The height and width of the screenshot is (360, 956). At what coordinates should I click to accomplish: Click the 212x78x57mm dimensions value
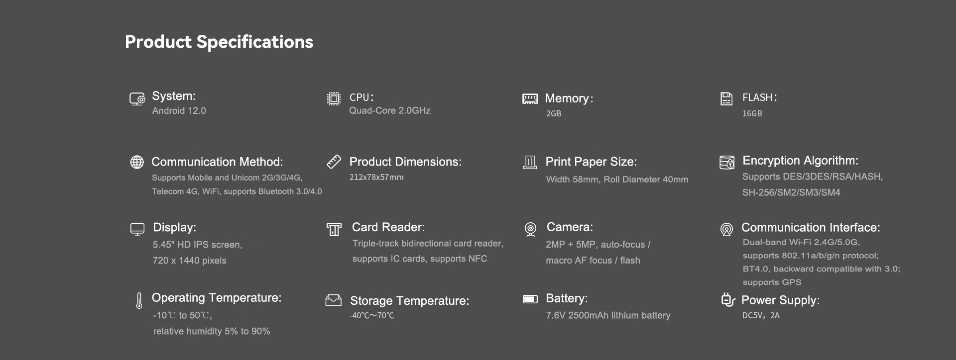pos(376,177)
